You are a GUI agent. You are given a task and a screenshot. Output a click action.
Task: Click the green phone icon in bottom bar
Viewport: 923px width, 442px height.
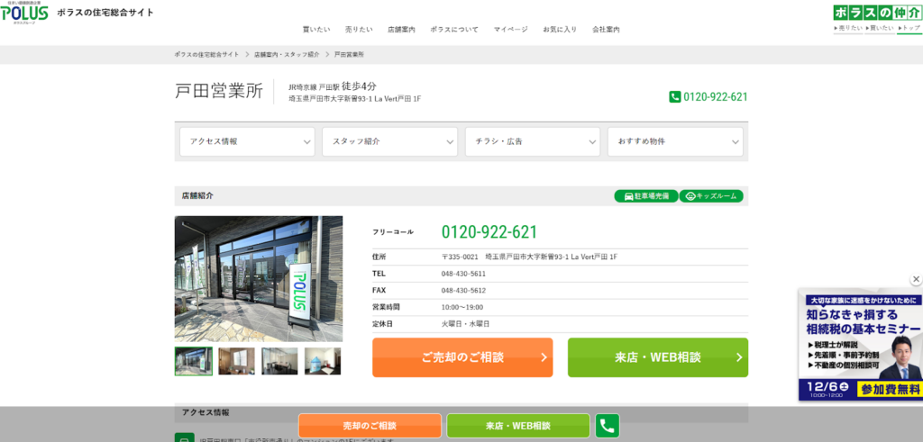(x=608, y=426)
